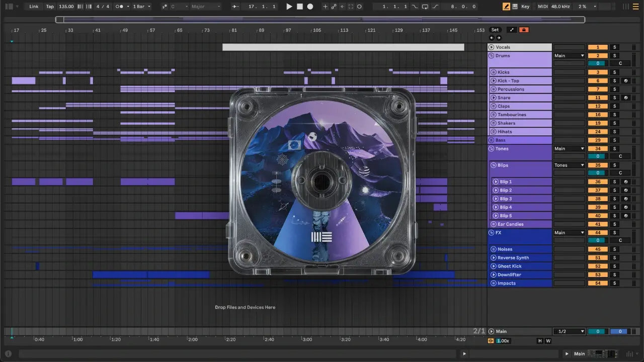The image size is (644, 362).
Task: Click the Stop button in transport
Action: [x=299, y=7]
